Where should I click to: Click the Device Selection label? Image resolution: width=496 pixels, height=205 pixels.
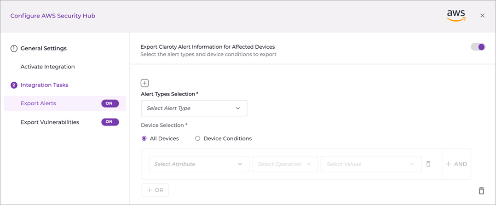pos(164,125)
